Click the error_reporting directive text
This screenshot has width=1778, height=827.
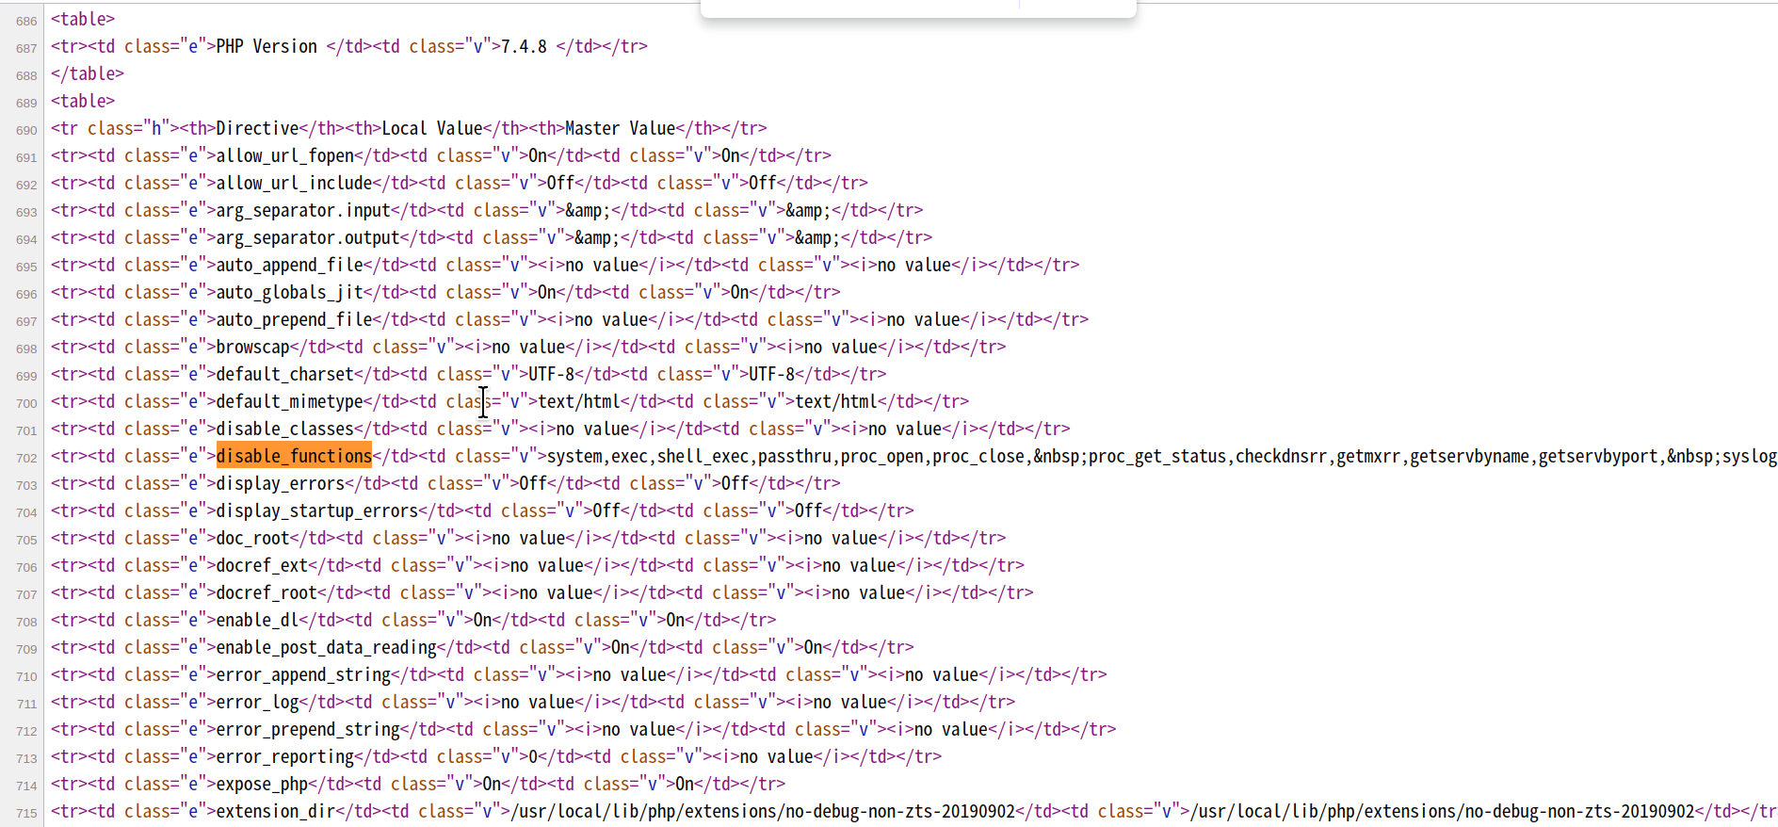pos(284,756)
